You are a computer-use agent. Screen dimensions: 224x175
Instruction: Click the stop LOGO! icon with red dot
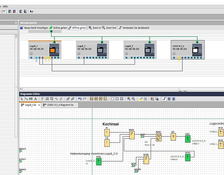(x=14, y=12)
